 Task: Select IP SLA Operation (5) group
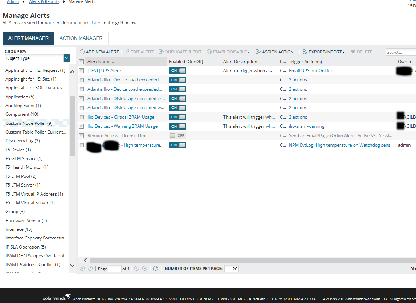[x=25, y=247]
